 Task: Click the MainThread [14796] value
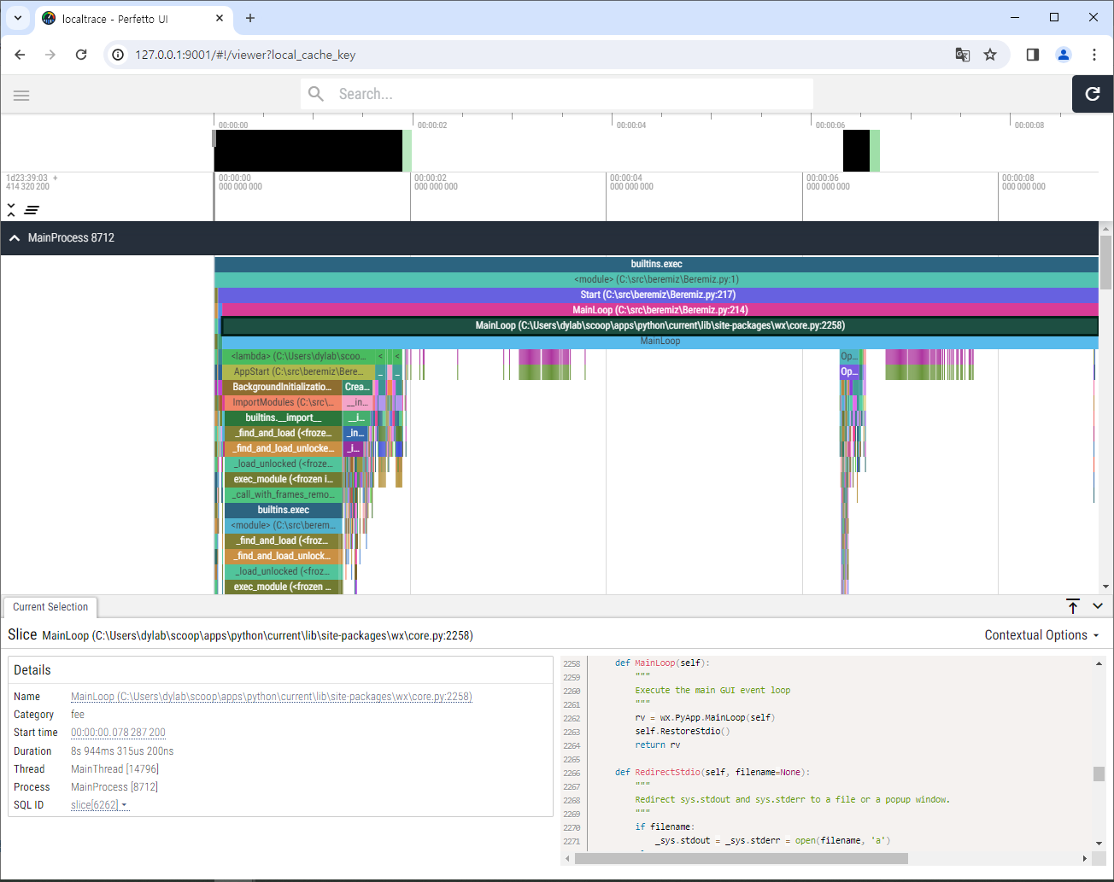click(x=114, y=769)
